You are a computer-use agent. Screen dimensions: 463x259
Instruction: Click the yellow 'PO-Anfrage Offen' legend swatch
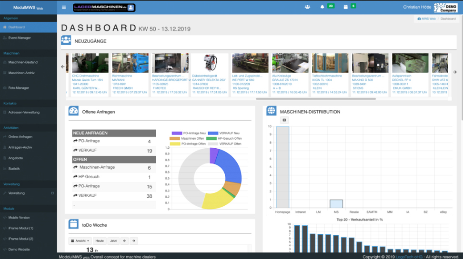click(174, 144)
